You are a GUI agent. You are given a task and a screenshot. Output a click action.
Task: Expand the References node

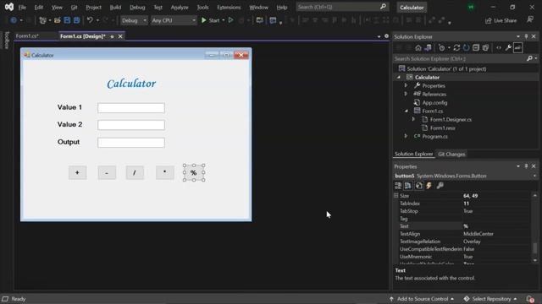[x=406, y=94]
